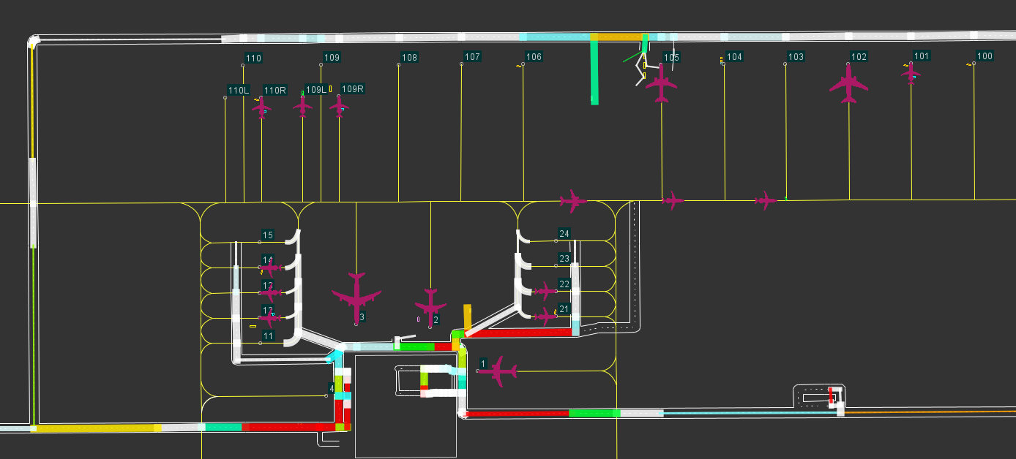Image resolution: width=1016 pixels, height=459 pixels.
Task: Pick the aircraft parked at stand 1
Action: [498, 371]
